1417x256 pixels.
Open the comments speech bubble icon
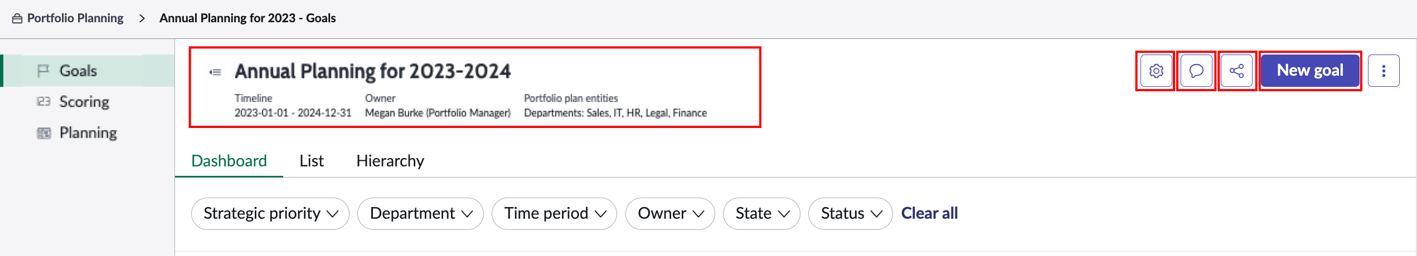(1196, 71)
